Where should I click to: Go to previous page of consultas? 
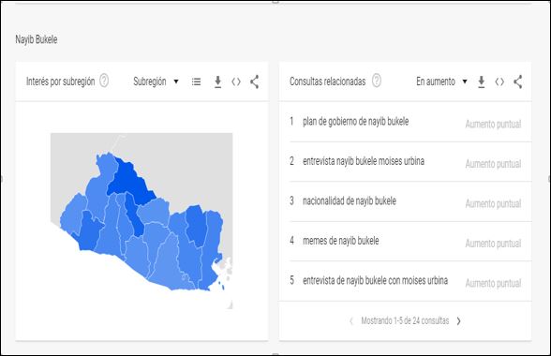(x=351, y=320)
